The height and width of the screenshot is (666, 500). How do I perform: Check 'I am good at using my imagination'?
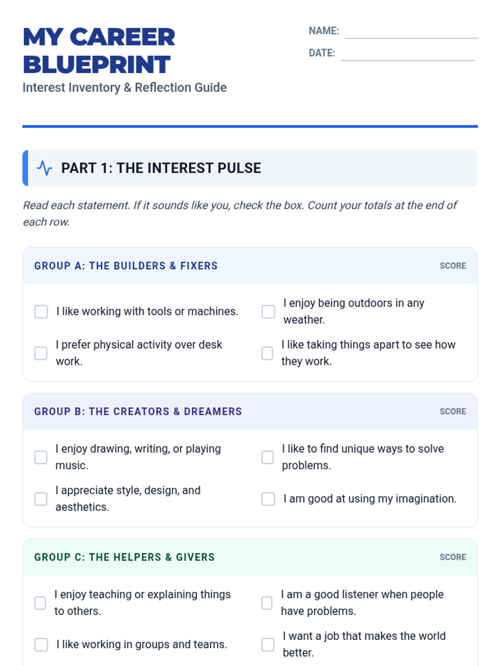(x=268, y=499)
